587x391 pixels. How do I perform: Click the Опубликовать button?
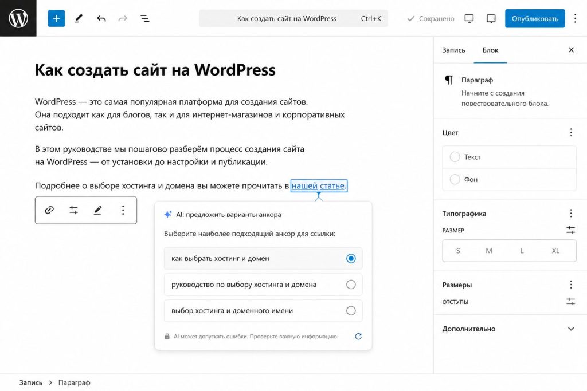[535, 18]
